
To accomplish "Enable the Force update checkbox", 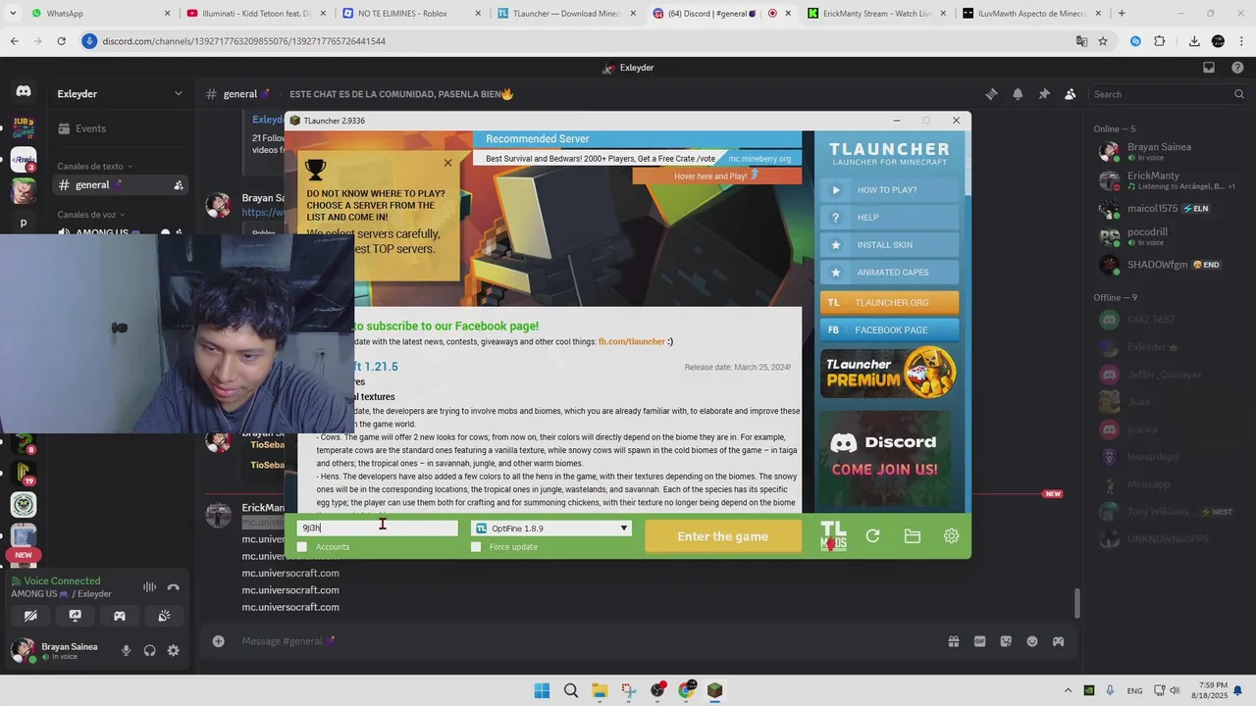I will pos(476,547).
